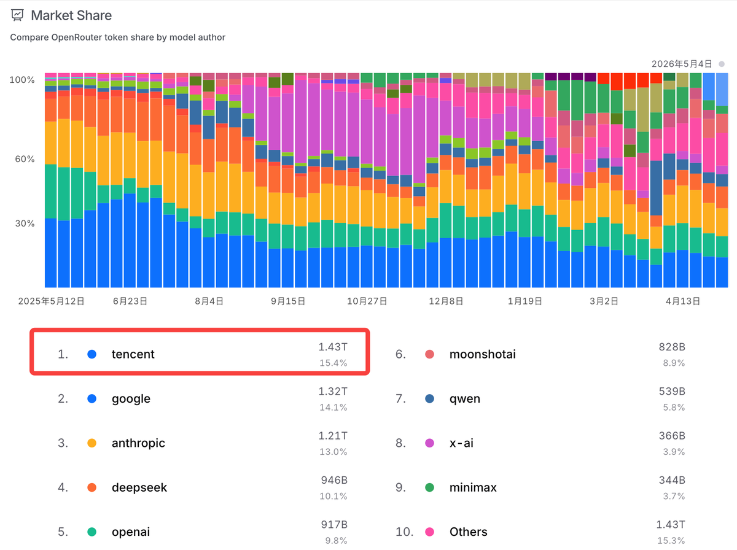737x550 pixels.
Task: Click the pink dot beside Others
Action: pos(430,532)
